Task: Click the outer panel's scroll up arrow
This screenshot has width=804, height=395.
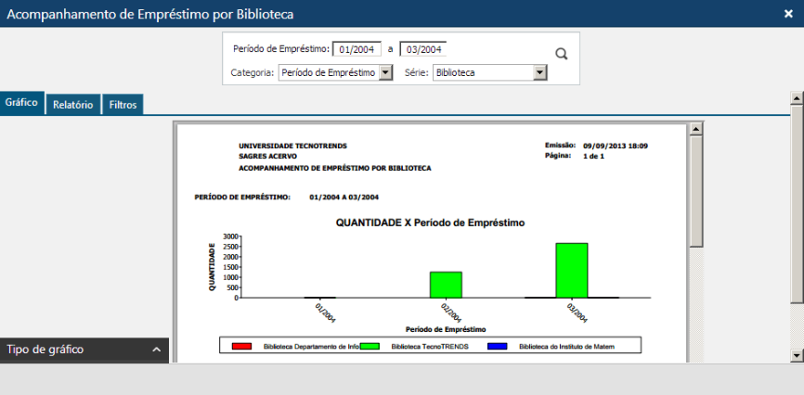Action: (797, 96)
